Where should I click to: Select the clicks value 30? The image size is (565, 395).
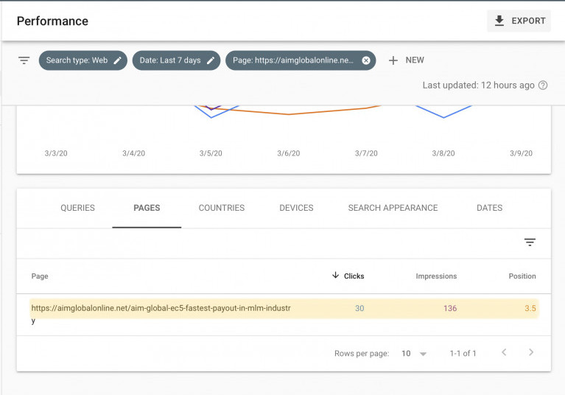pyautogui.click(x=359, y=309)
